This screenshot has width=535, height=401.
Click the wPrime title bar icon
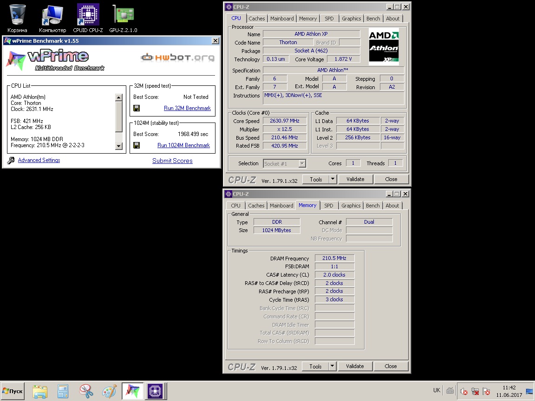(x=7, y=40)
